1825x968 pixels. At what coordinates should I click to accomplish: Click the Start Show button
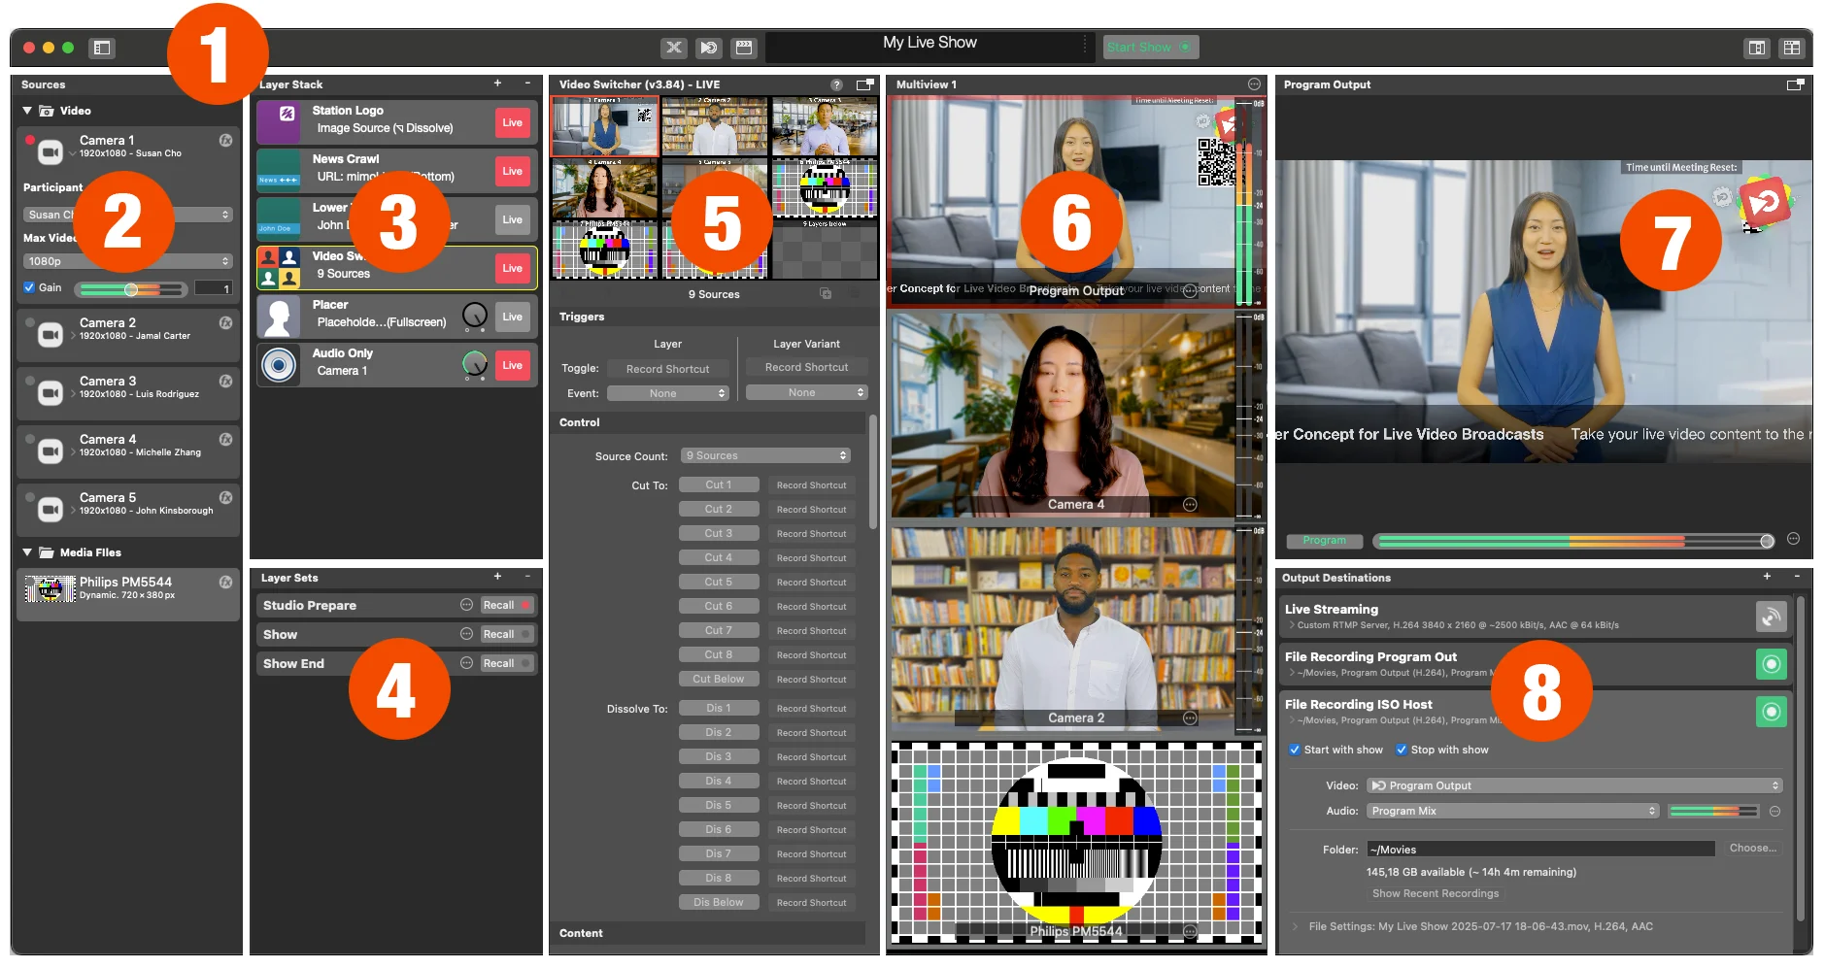[1150, 47]
